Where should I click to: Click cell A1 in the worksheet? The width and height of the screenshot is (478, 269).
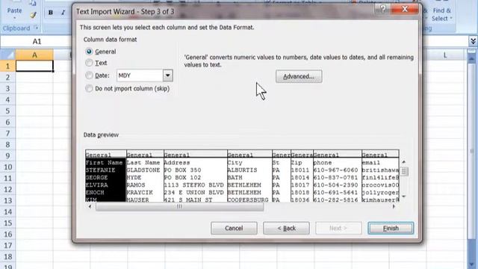click(34, 66)
